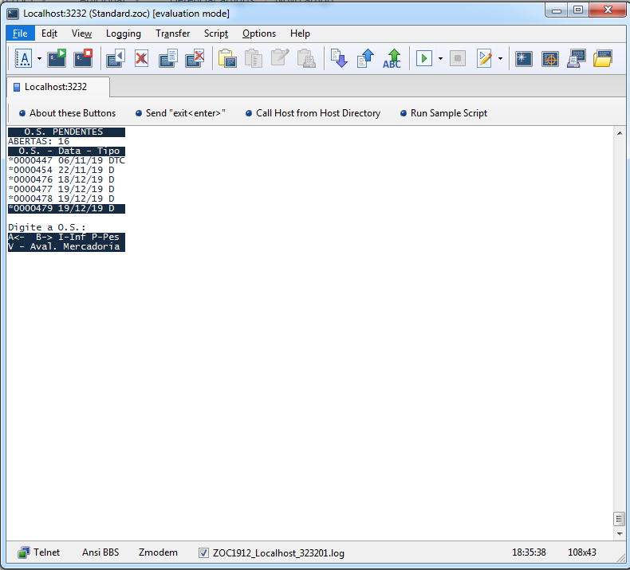
Task: Click the yellow open folder icon
Action: tap(603, 59)
